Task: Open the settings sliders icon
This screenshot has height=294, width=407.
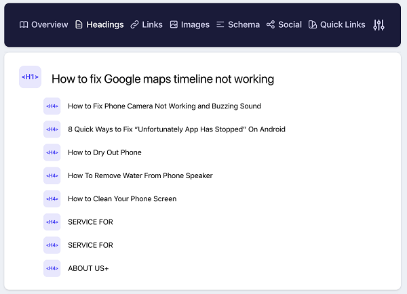Action: [379, 24]
